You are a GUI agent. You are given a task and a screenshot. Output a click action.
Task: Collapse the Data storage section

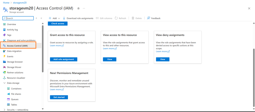tap(4, 83)
